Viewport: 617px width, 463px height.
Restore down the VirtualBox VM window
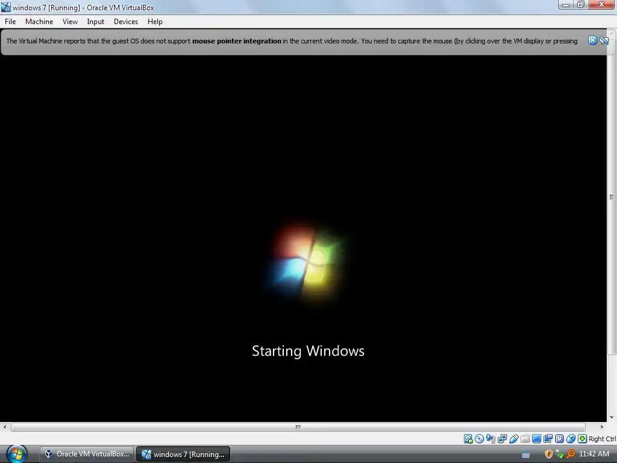581,5
